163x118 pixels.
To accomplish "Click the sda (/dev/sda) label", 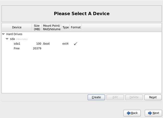I will [x=19, y=39].
